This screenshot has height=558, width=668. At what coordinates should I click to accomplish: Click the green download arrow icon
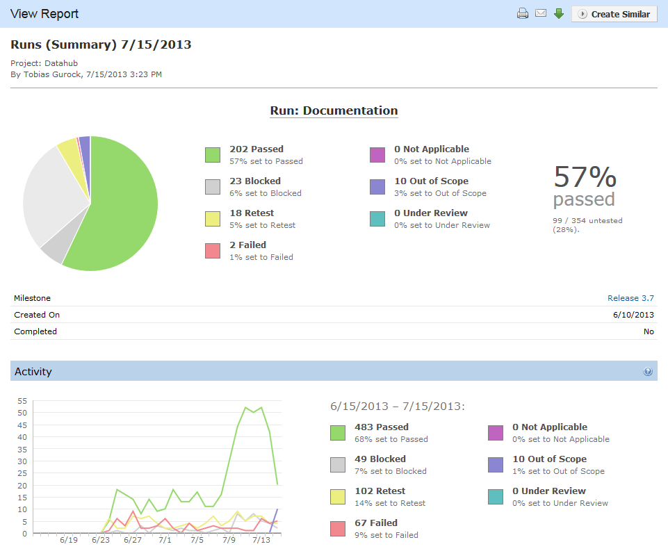pos(558,14)
